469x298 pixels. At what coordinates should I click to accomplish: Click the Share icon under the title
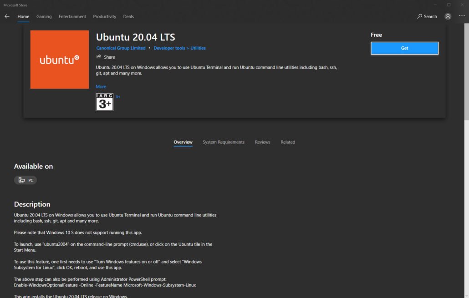[99, 56]
